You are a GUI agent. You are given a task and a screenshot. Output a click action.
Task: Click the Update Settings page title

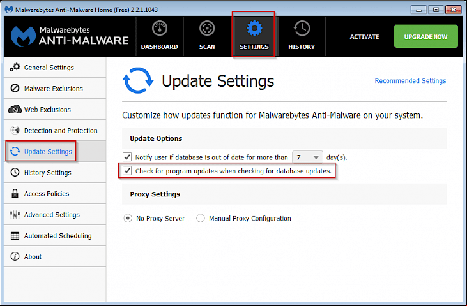pos(218,81)
